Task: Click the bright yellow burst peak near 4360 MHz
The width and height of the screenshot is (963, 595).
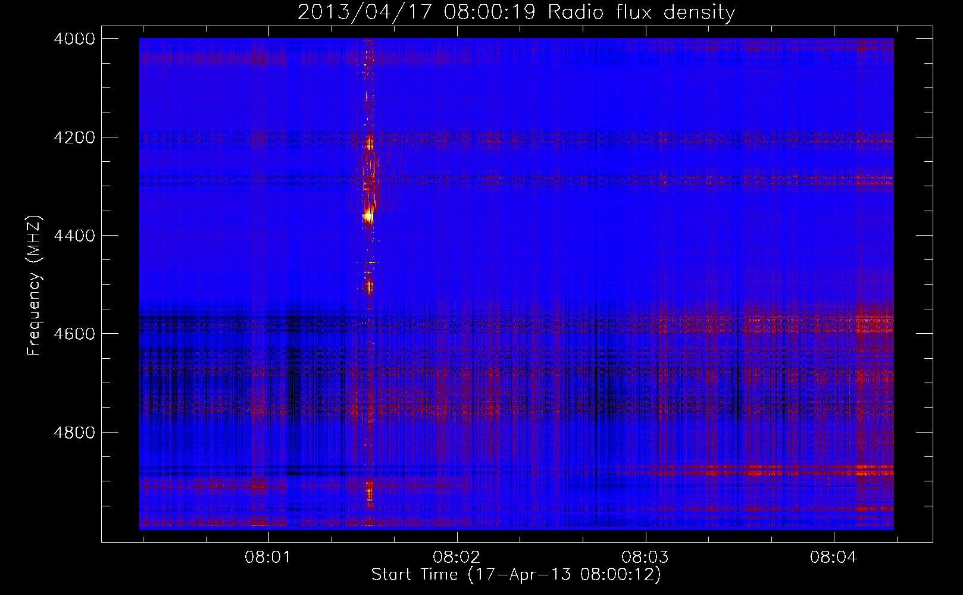Action: 368,215
